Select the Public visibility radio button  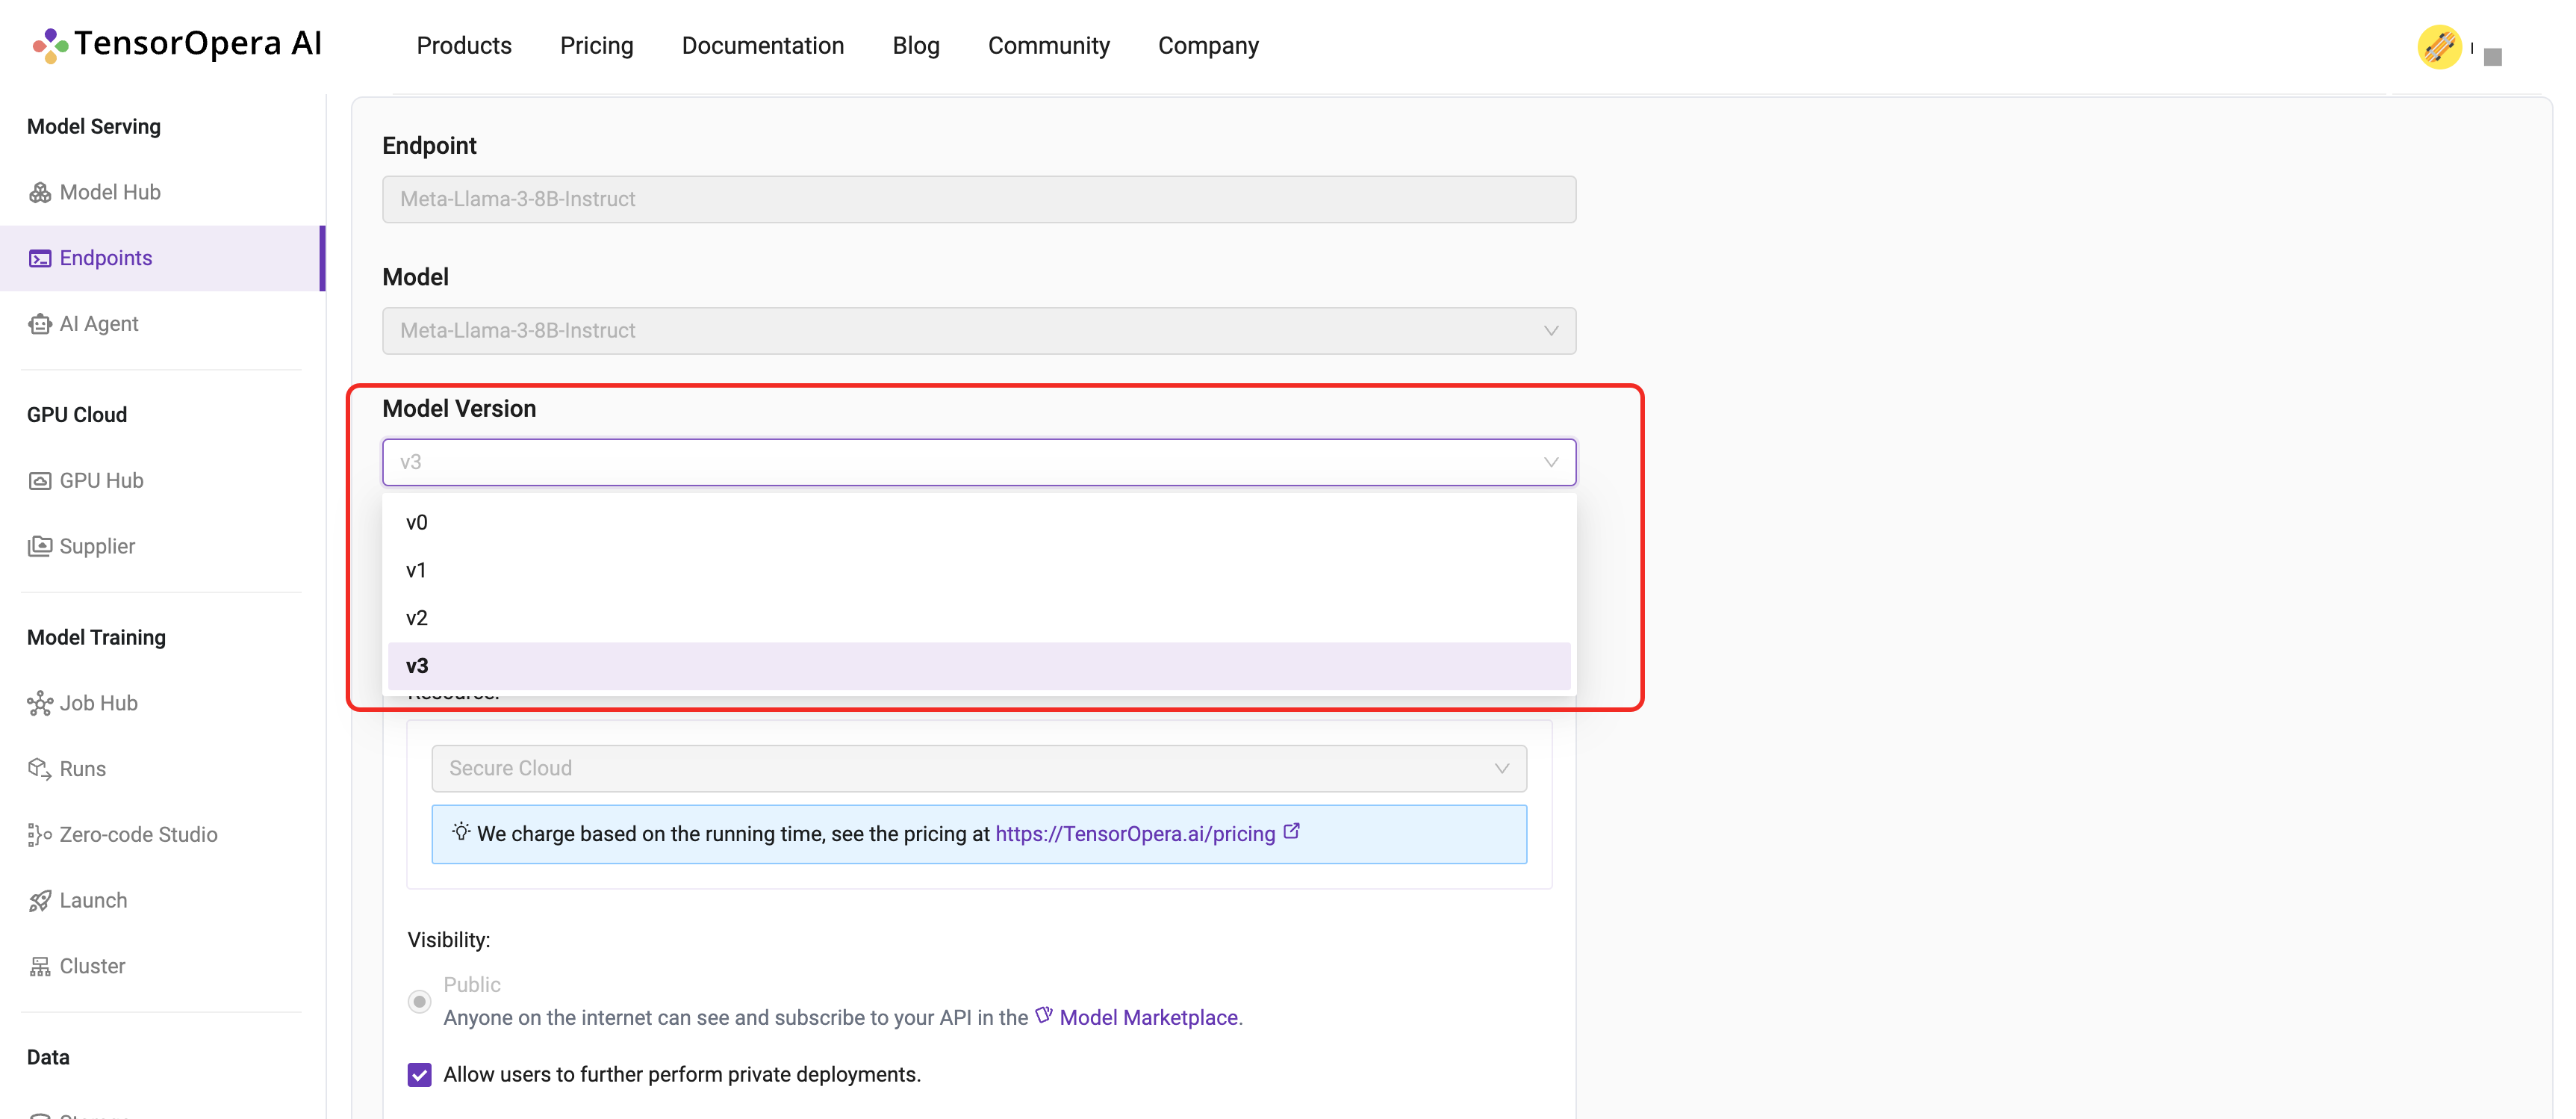419,1001
